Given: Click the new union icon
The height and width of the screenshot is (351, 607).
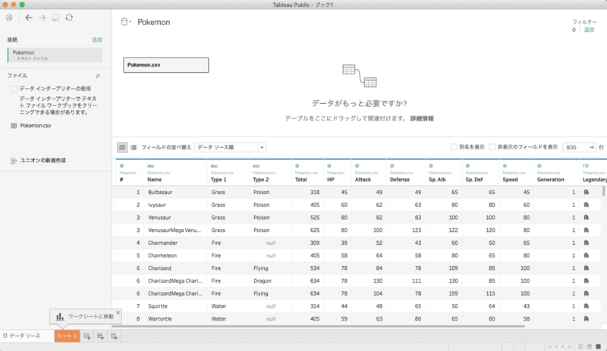Looking at the screenshot, I should 14,161.
